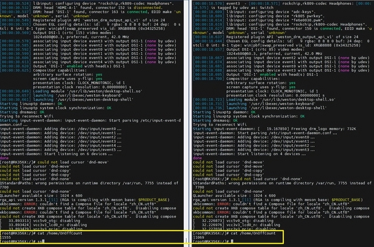Click '33.893424 vcc3v3_lcd0_n: disabling' line
Screen dimensions: 374x247
(x=43, y=225)
